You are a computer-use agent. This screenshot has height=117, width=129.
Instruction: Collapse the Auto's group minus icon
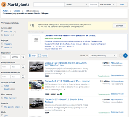click(x=2, y=86)
